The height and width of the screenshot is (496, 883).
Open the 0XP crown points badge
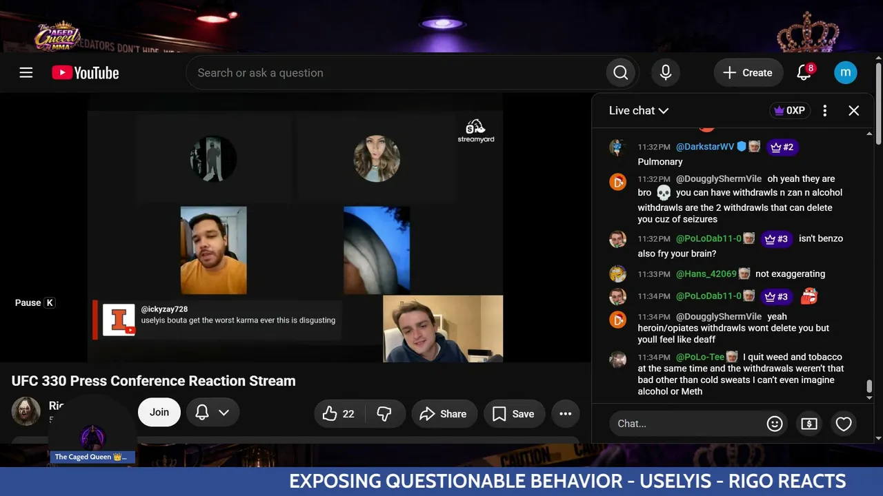tap(789, 110)
